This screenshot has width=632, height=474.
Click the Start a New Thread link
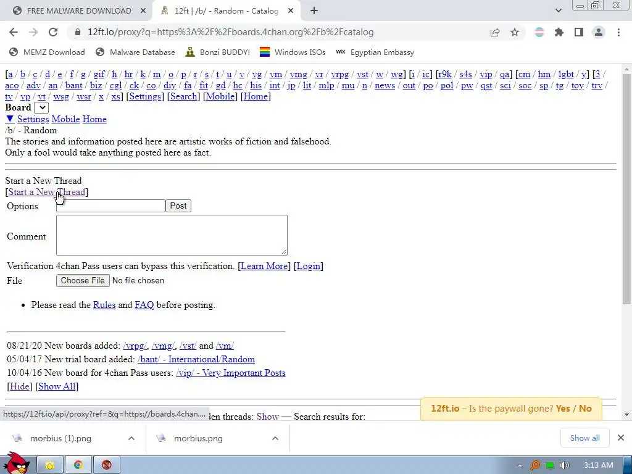tap(47, 192)
